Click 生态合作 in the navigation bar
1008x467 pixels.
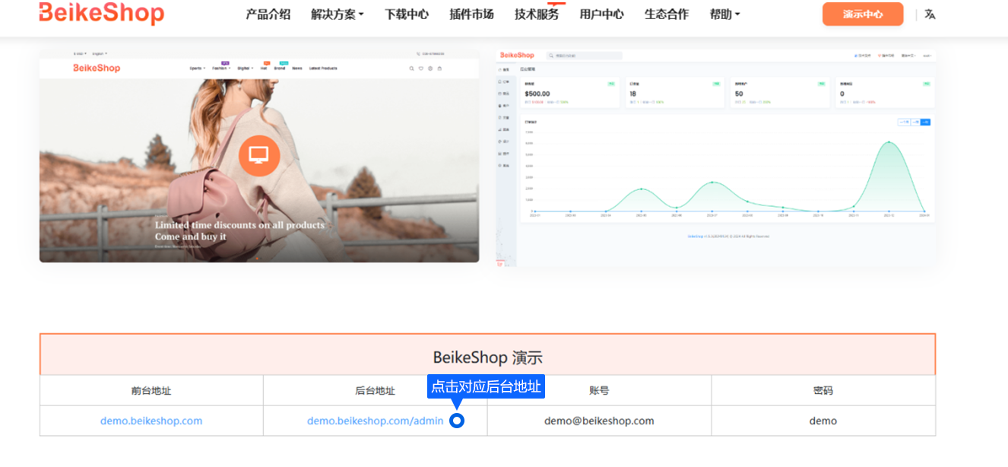(667, 14)
